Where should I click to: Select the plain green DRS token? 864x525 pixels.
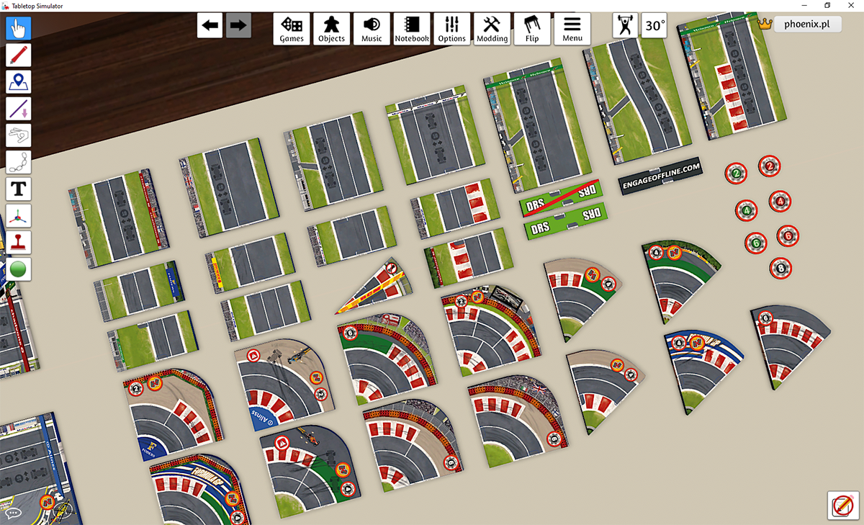[x=565, y=222]
